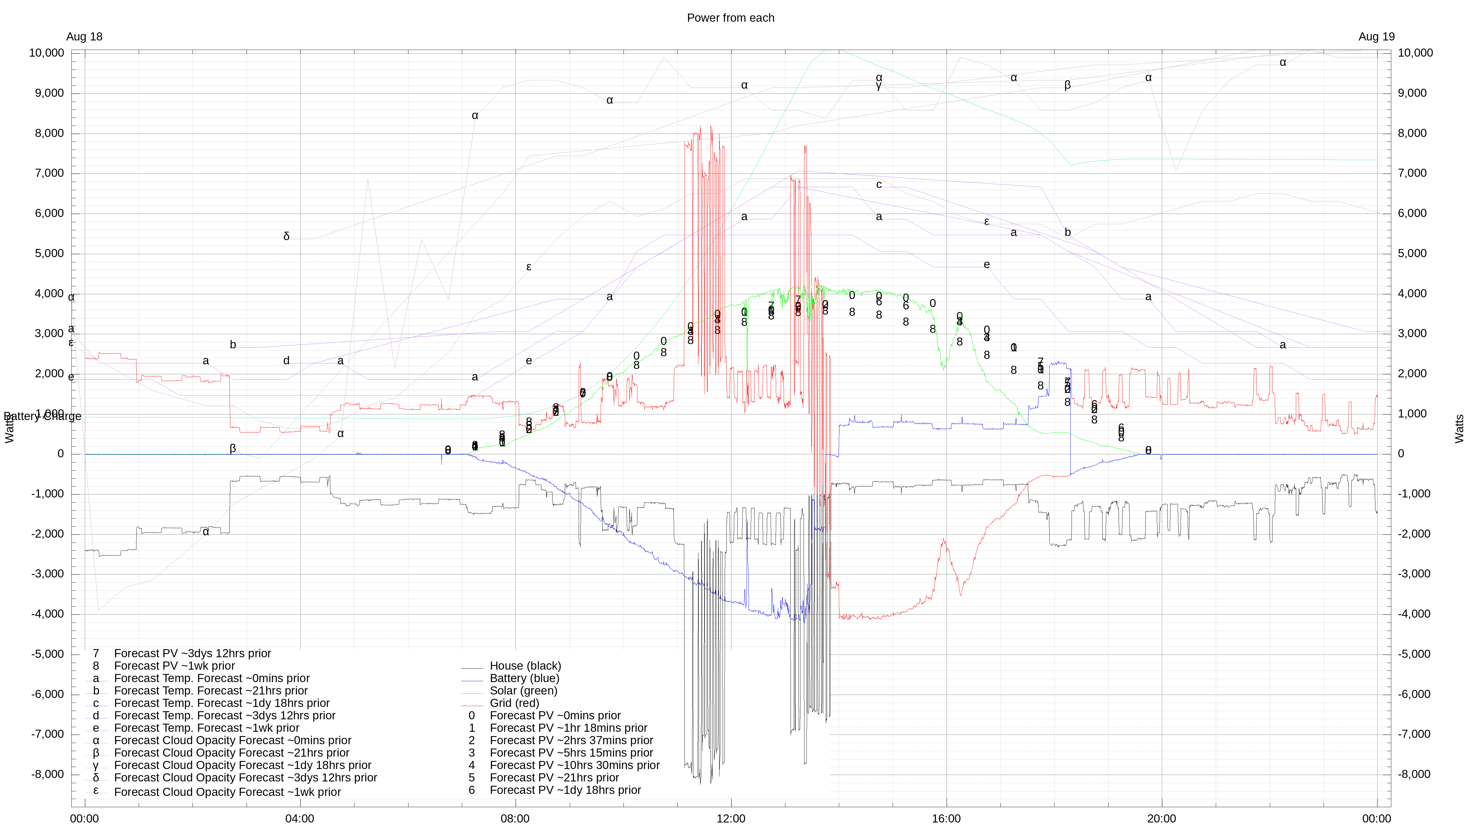Click the left axis '10,000' label
The width and height of the screenshot is (1480, 832).
click(x=47, y=53)
